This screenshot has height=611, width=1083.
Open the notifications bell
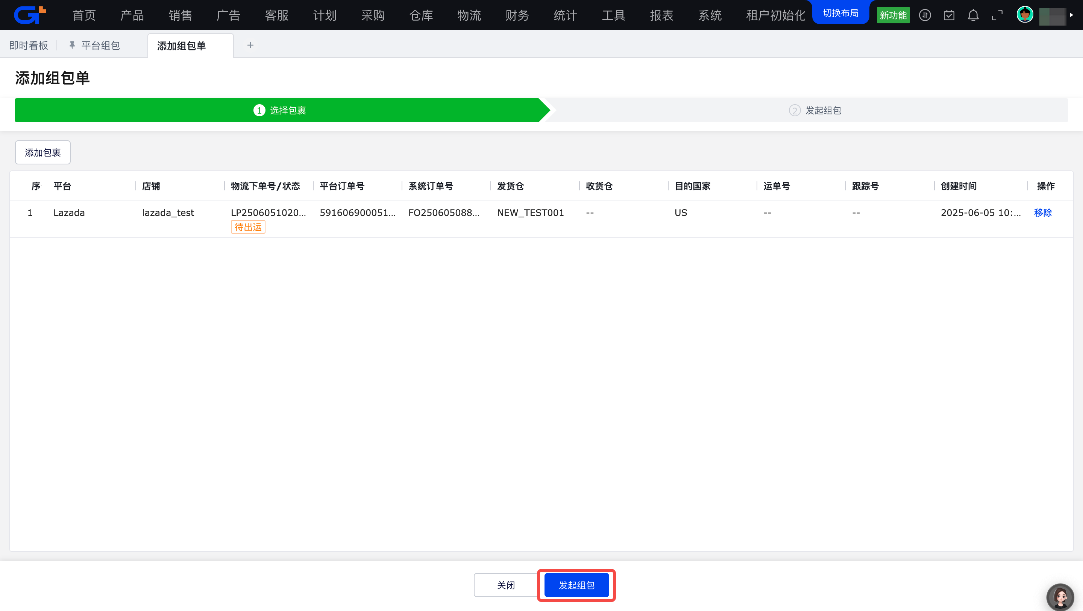coord(973,15)
